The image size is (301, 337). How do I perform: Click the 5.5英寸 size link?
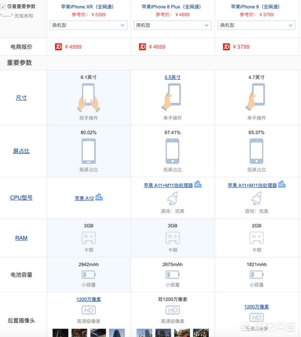[x=173, y=77]
